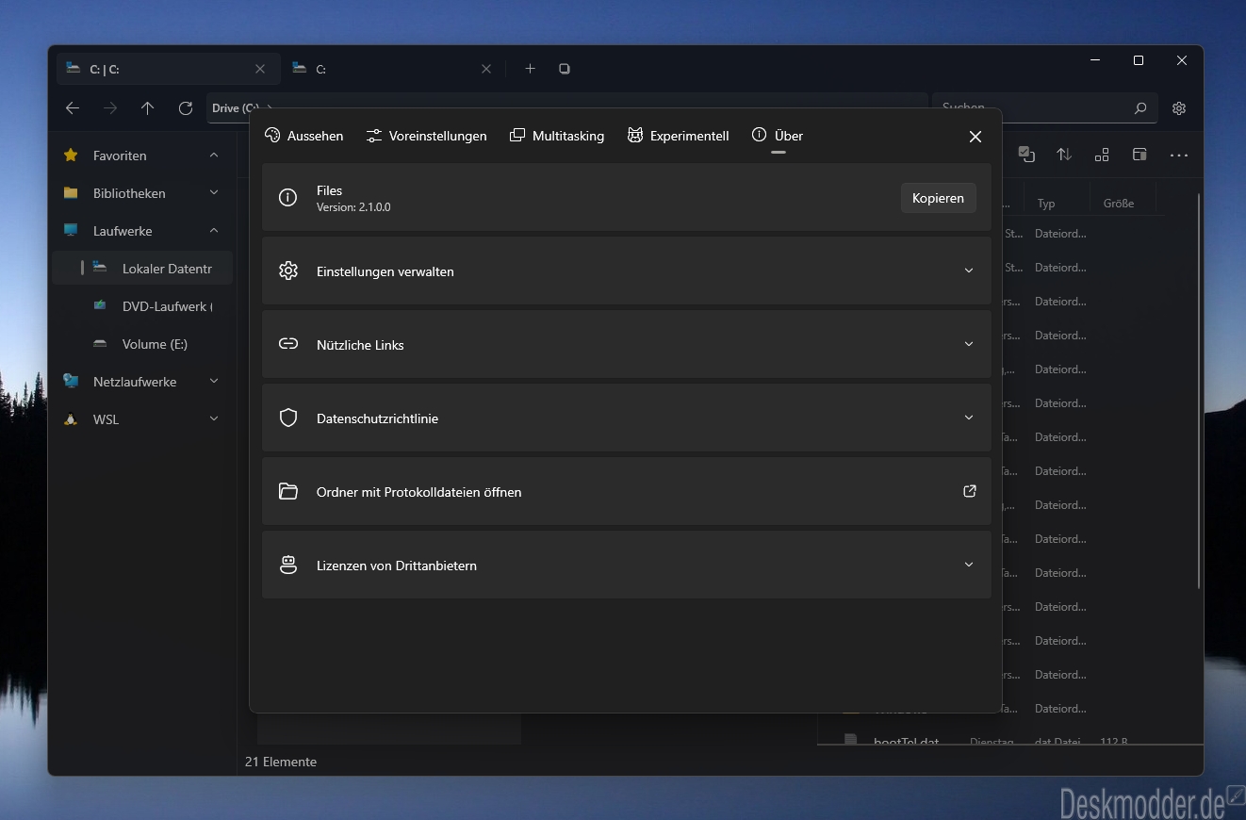Open the layout options icon
1246x820 pixels.
coord(1102,155)
